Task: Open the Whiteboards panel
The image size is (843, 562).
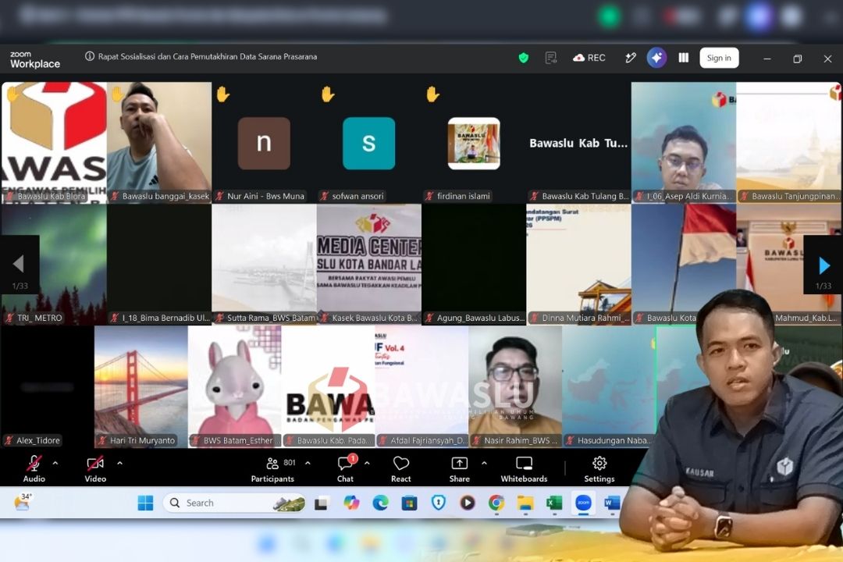Action: [524, 469]
